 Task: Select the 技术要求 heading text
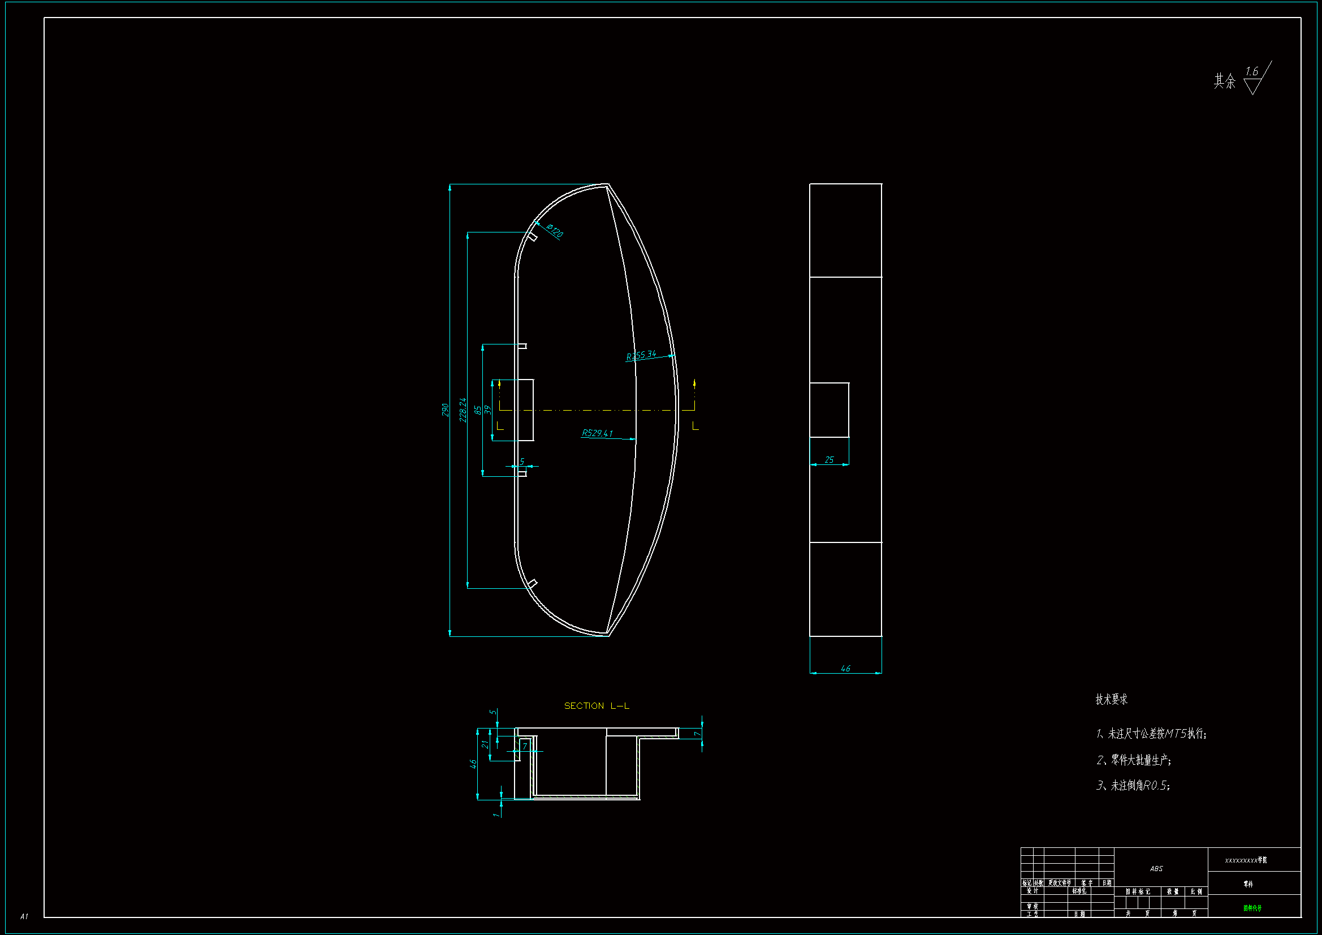click(1111, 699)
